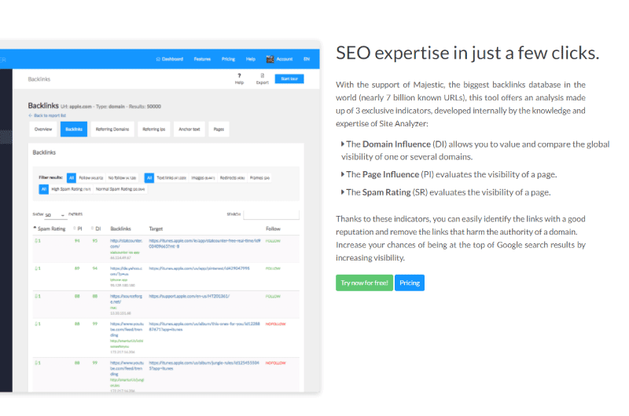The width and height of the screenshot is (629, 416).
Task: Toggle the first All filter before Follow
Action: point(72,177)
